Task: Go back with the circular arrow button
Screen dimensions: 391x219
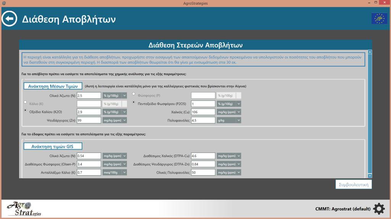Action: point(10,19)
